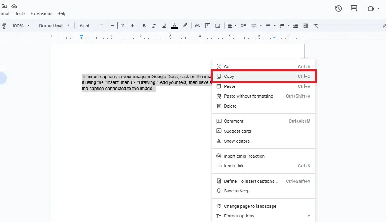Open the text color picker
This screenshot has height=222, width=386.
tap(174, 25)
